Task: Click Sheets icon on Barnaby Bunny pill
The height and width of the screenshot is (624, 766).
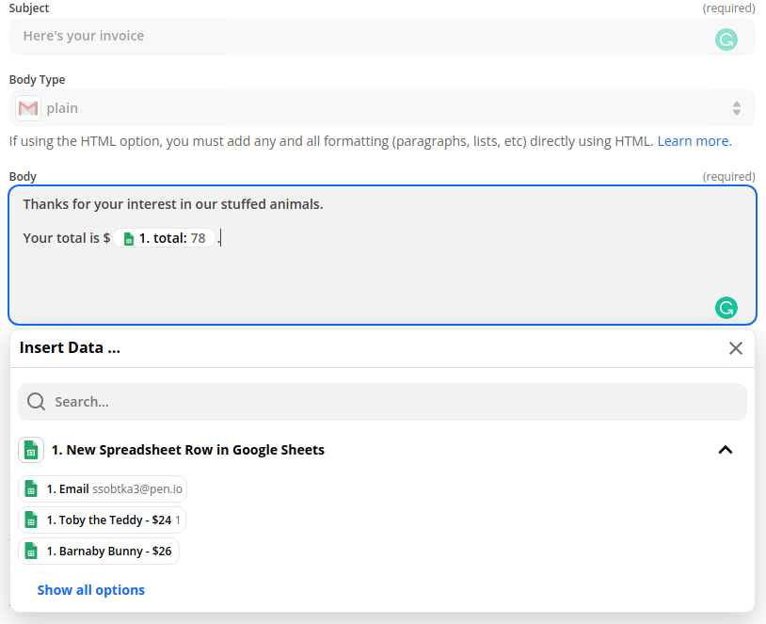Action: click(x=31, y=551)
